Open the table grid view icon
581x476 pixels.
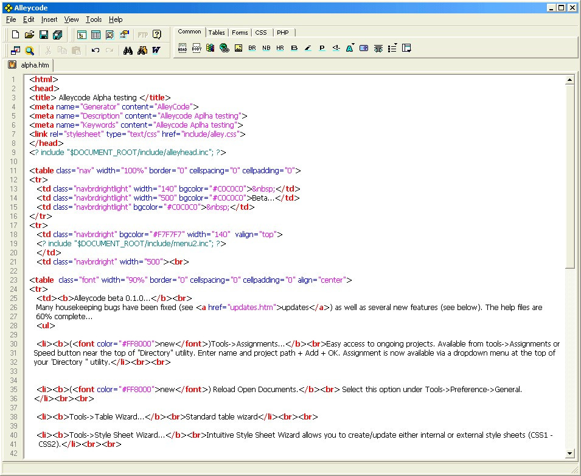click(x=96, y=35)
